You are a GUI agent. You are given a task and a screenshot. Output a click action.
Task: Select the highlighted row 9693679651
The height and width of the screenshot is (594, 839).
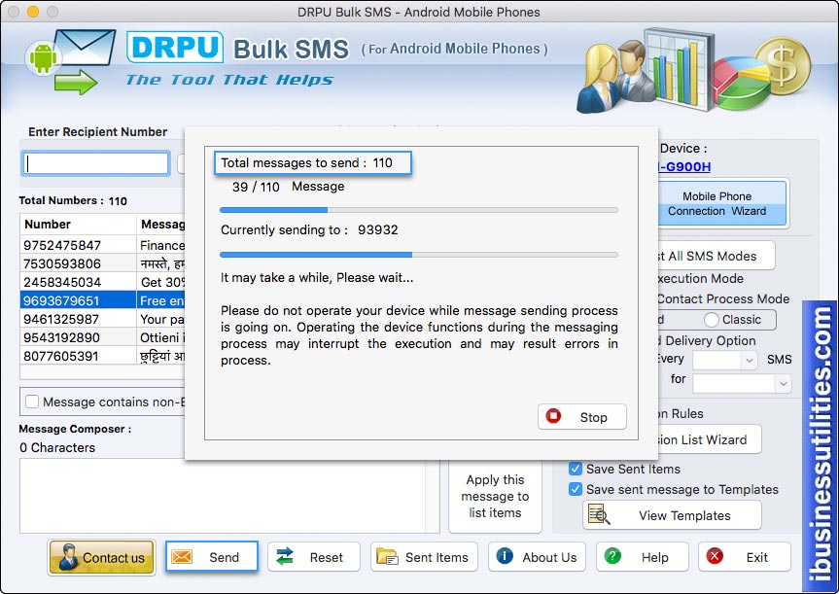point(103,300)
